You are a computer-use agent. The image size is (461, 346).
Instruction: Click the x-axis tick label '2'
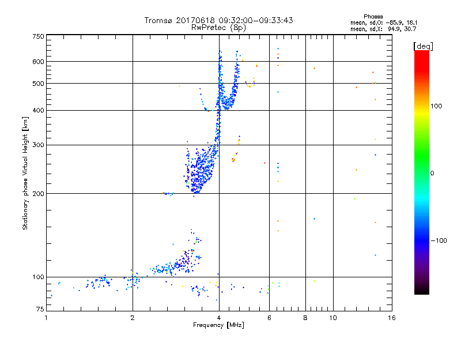(133, 318)
